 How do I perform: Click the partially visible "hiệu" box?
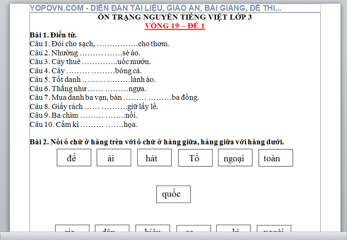coord(152,231)
